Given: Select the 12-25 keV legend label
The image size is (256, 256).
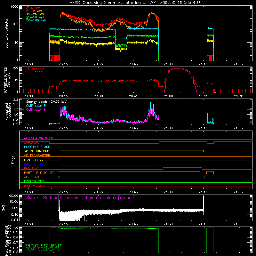Looking at the screenshot, I should click(35, 14).
